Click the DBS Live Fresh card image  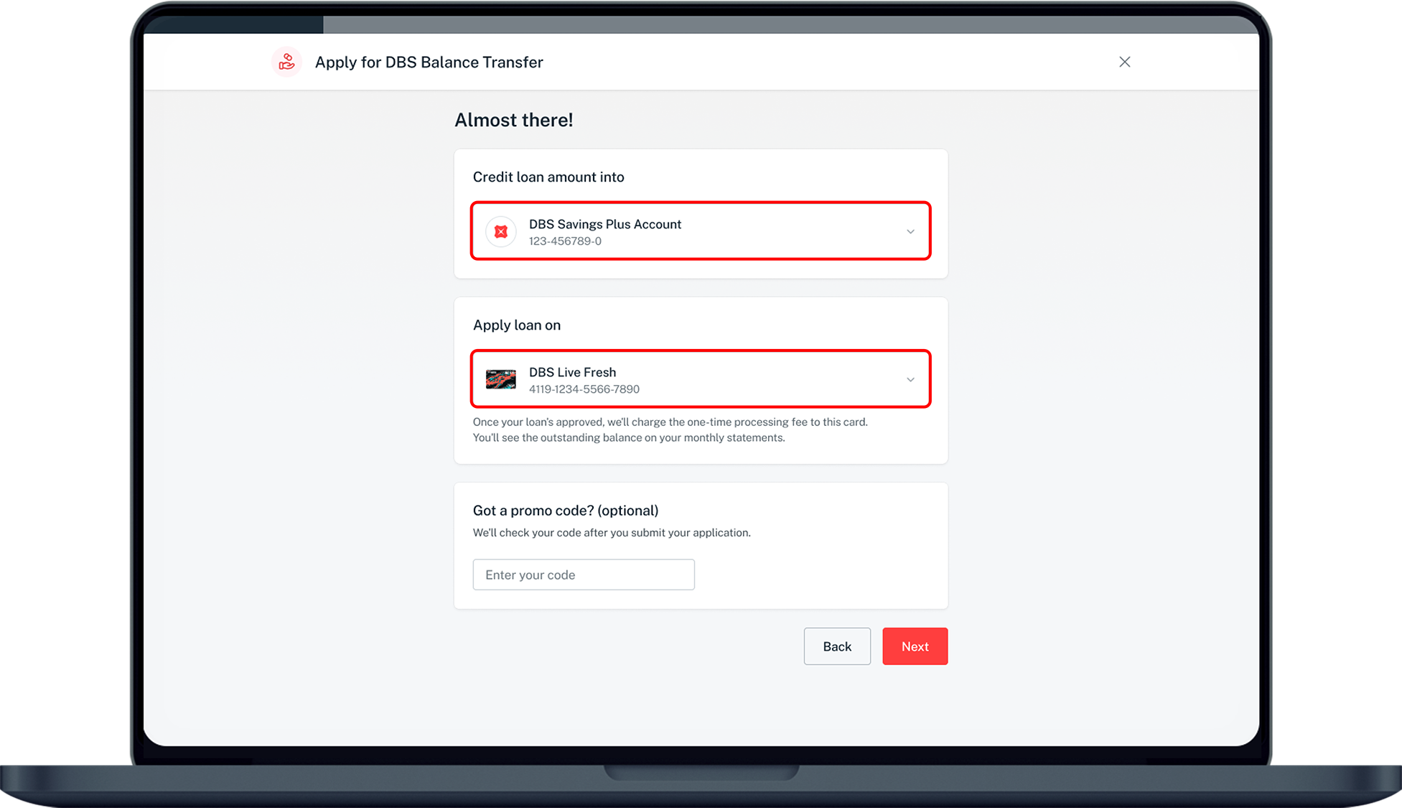pyautogui.click(x=501, y=379)
